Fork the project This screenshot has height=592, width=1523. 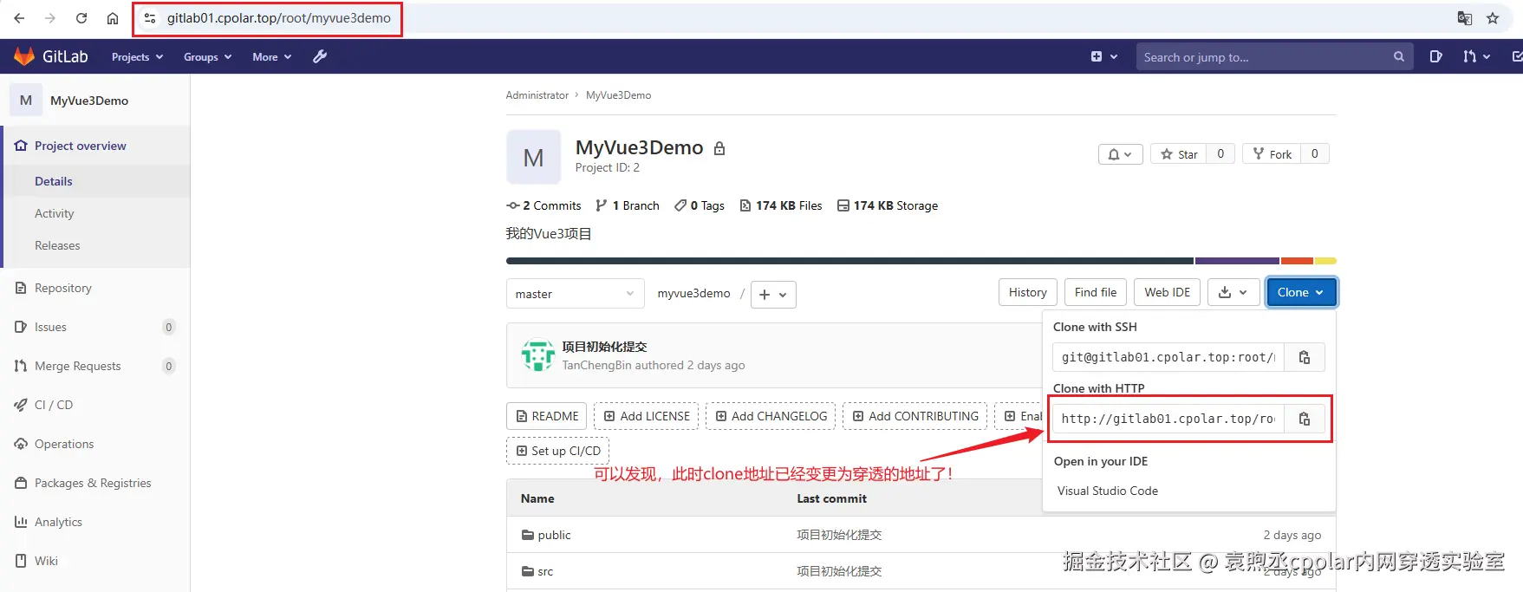[1272, 154]
